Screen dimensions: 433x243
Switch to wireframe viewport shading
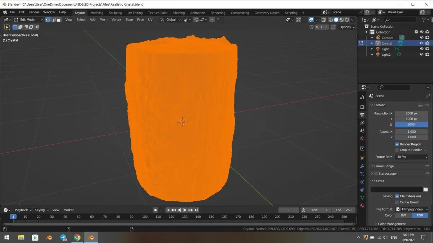pos(331,19)
